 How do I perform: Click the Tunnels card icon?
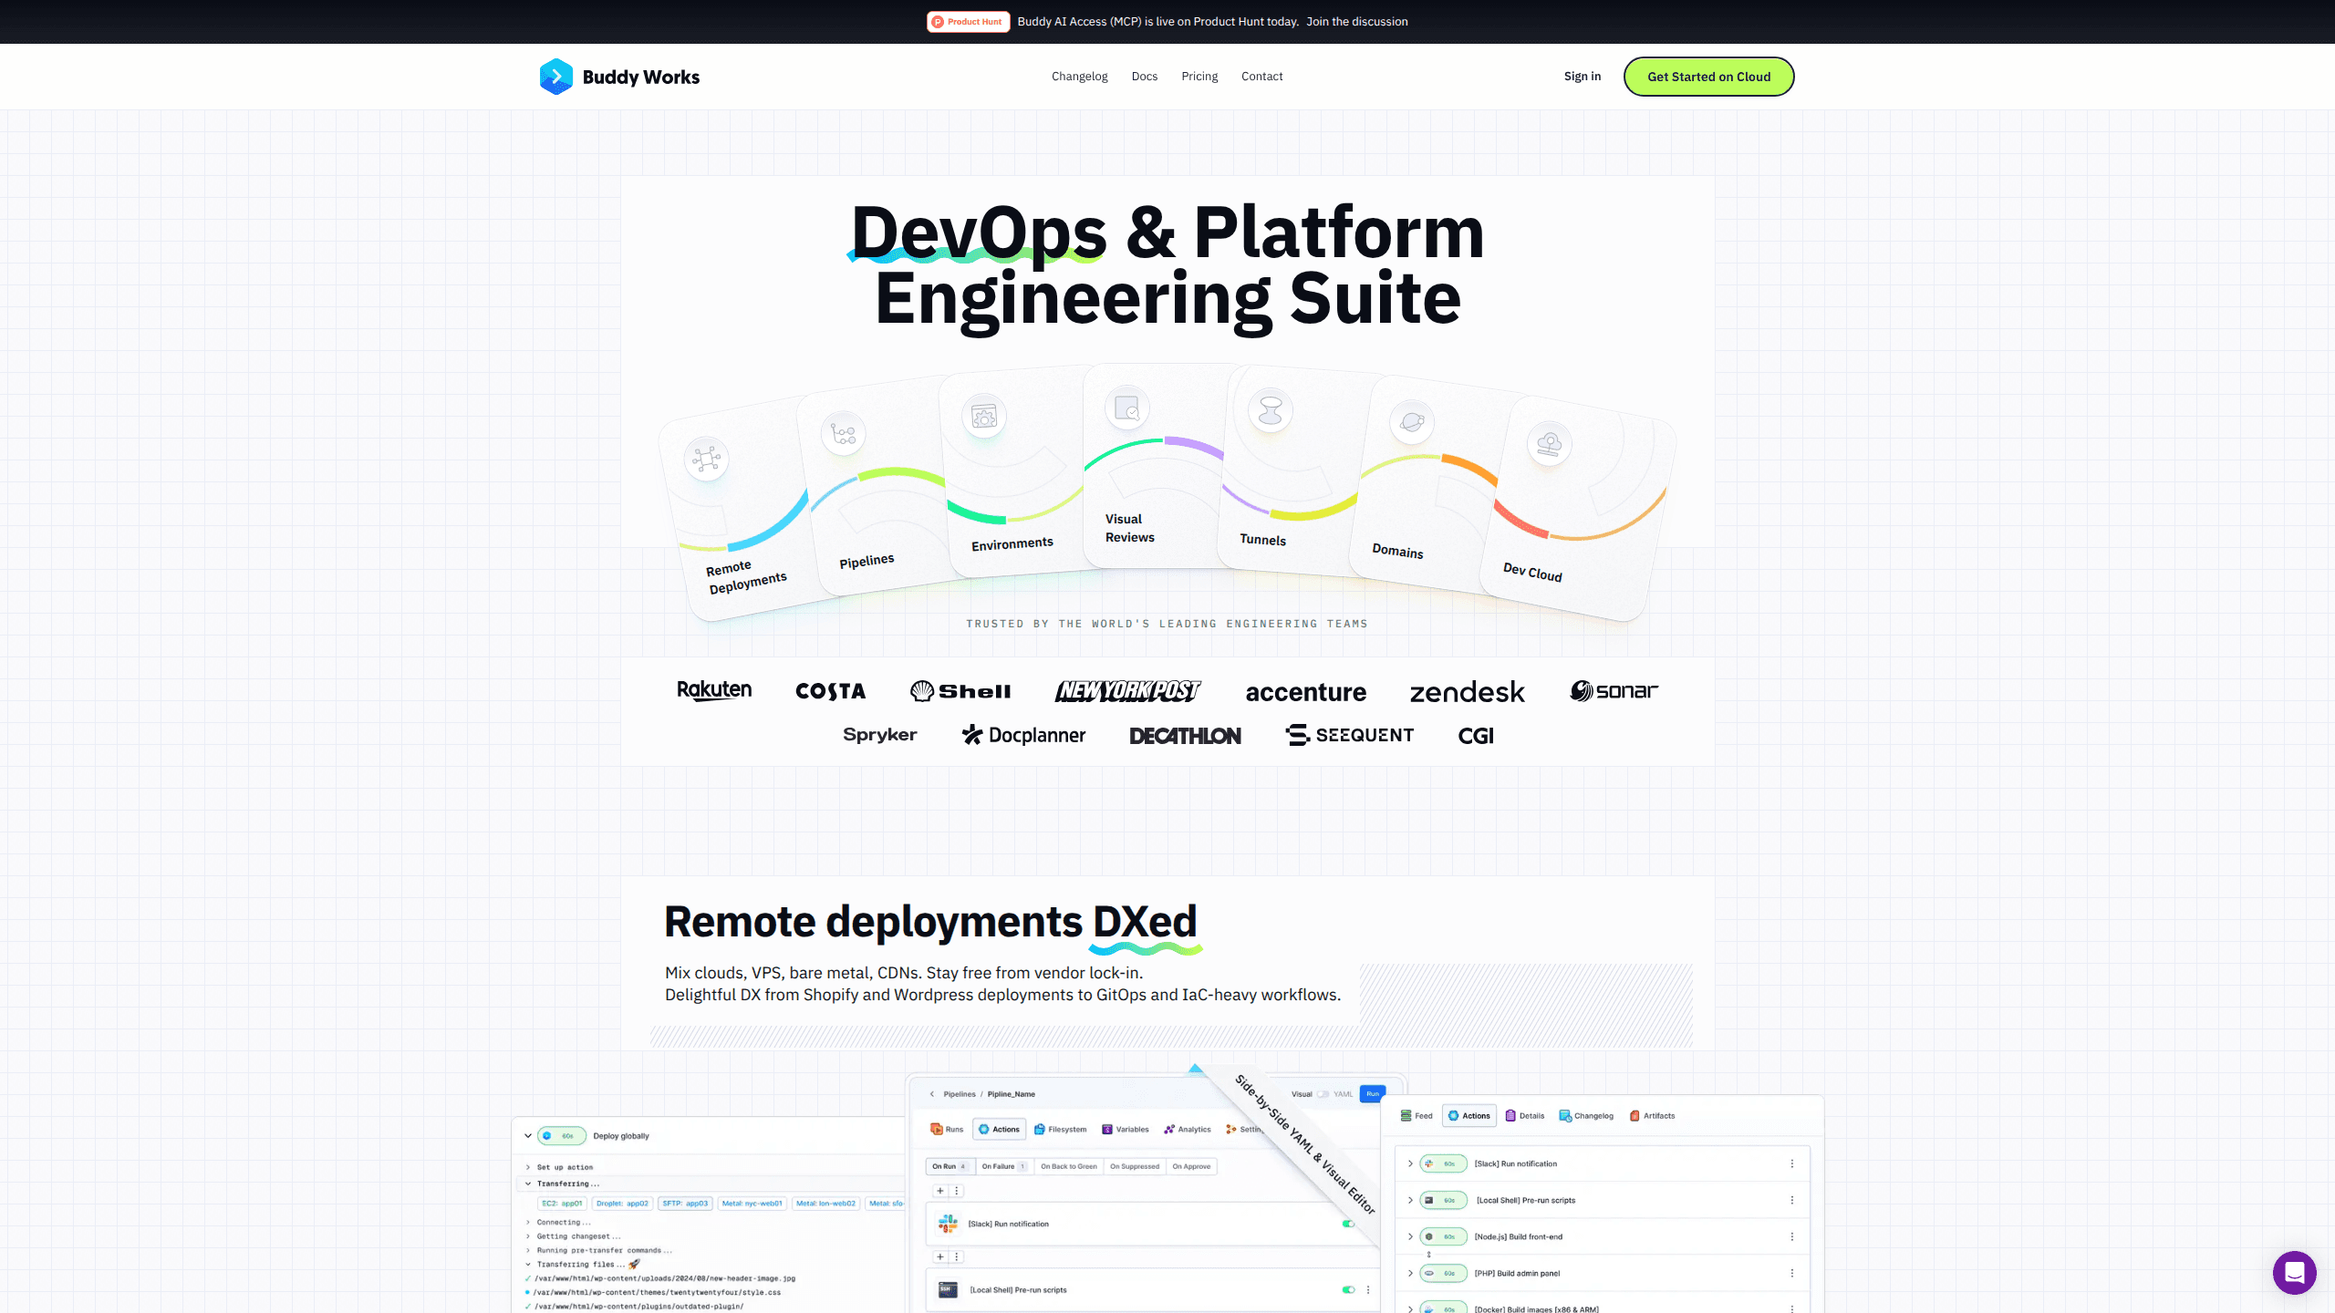[1271, 410]
